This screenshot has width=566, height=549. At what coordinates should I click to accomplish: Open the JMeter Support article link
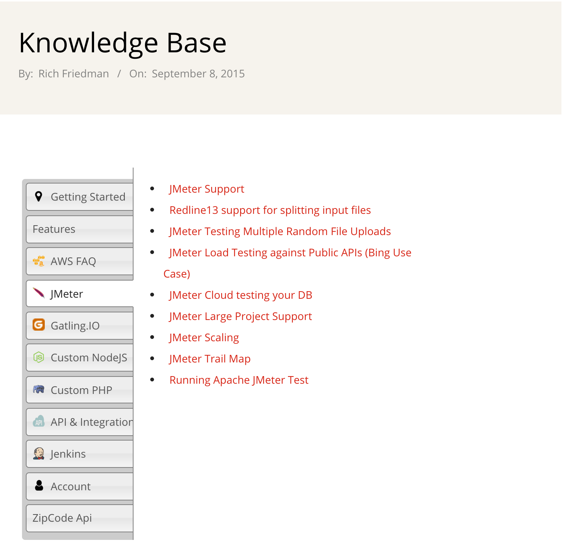(x=207, y=189)
